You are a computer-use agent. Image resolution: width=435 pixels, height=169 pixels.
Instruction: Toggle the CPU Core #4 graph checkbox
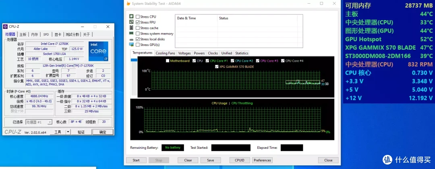point(283,61)
